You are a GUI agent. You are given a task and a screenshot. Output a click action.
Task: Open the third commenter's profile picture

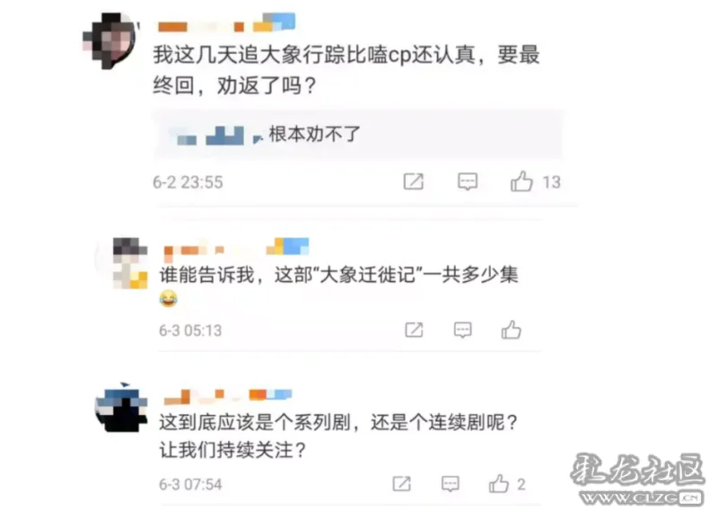click(x=121, y=408)
